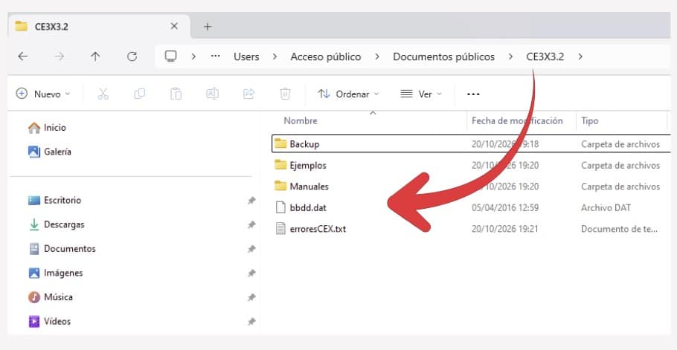Select the Manuales folder
The height and width of the screenshot is (350, 677).
point(309,187)
